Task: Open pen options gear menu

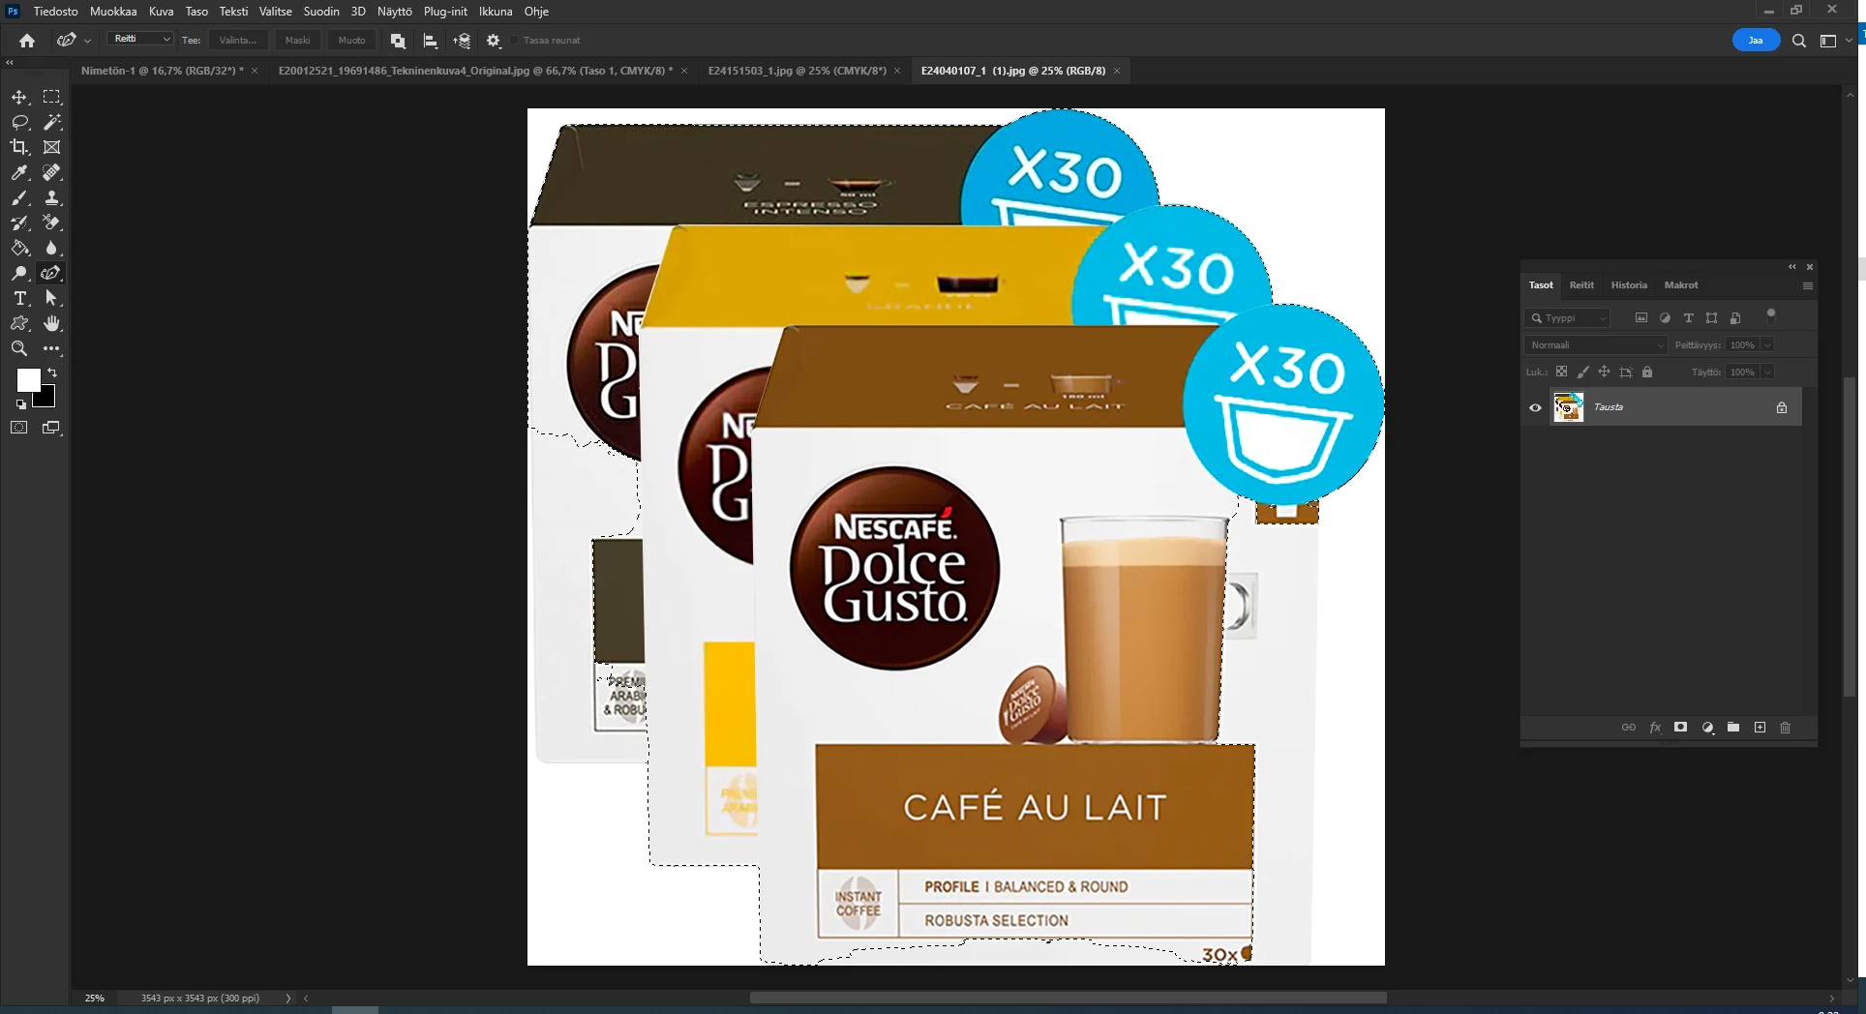Action: click(494, 41)
